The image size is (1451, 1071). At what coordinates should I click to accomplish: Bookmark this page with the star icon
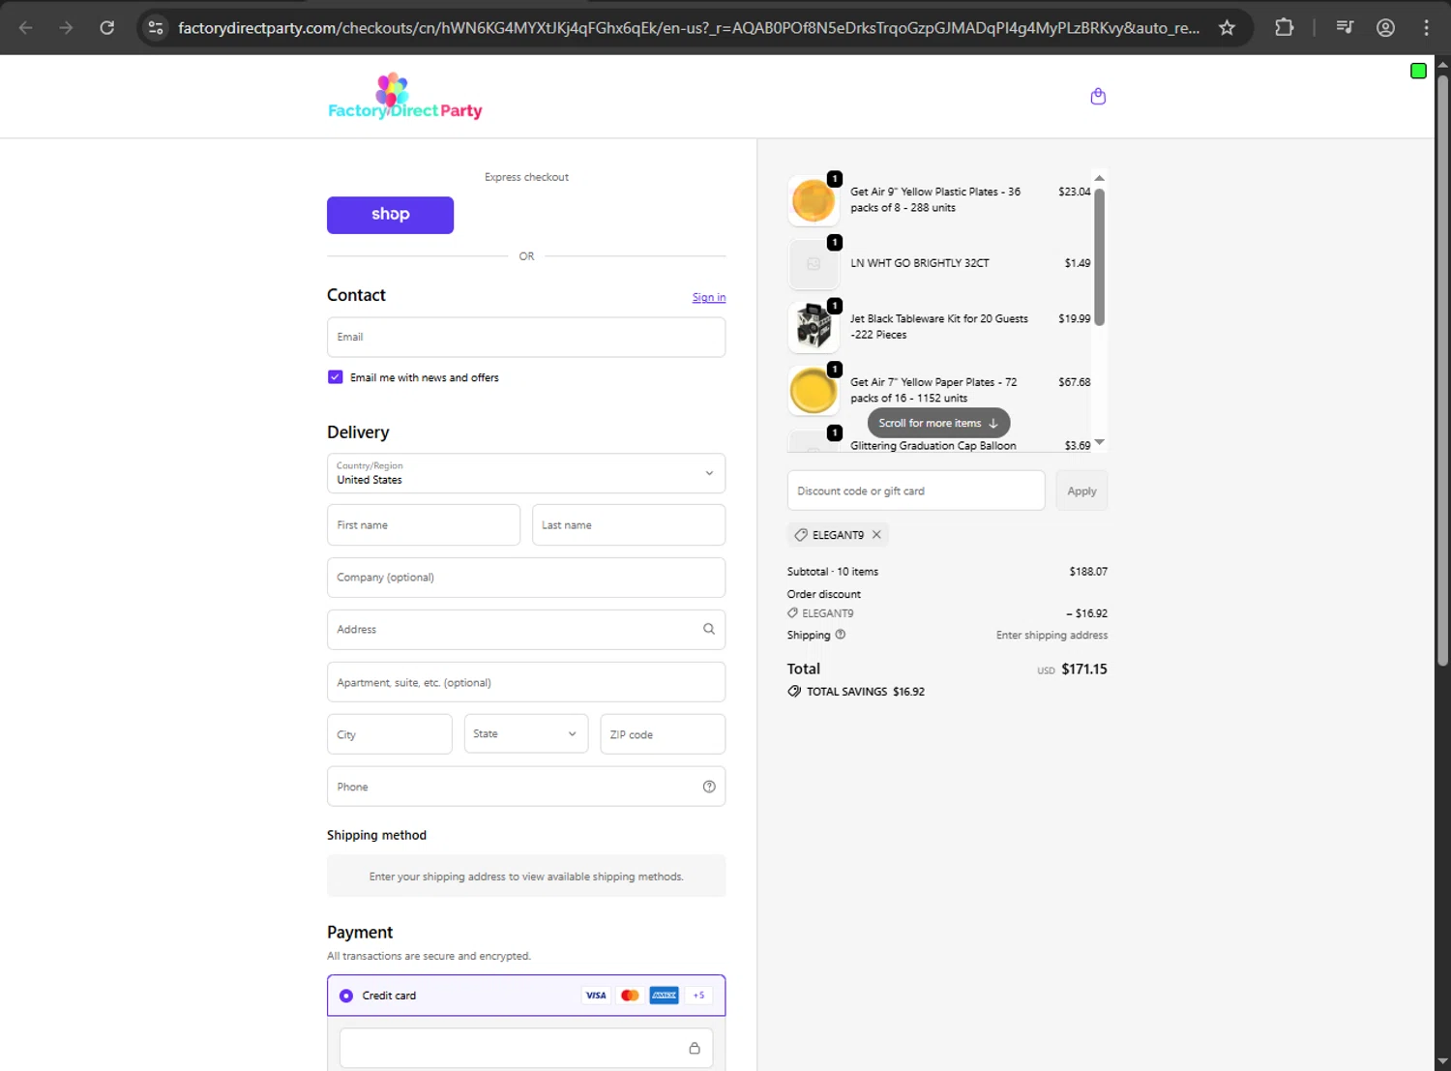(x=1227, y=27)
